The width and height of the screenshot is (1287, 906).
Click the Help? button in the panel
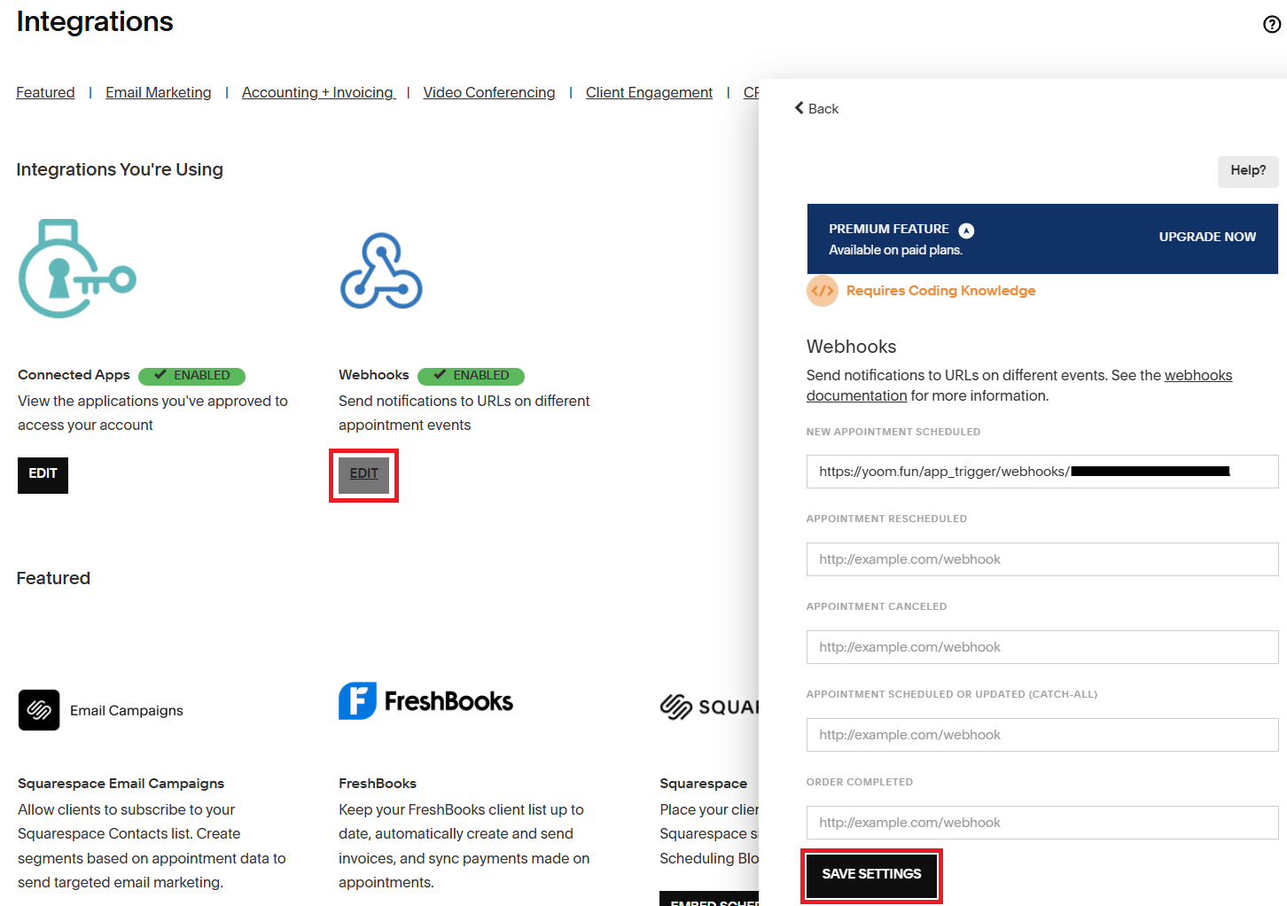(1248, 171)
